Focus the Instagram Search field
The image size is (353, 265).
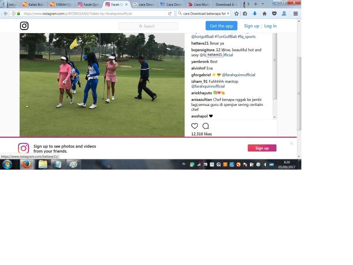pos(148,26)
